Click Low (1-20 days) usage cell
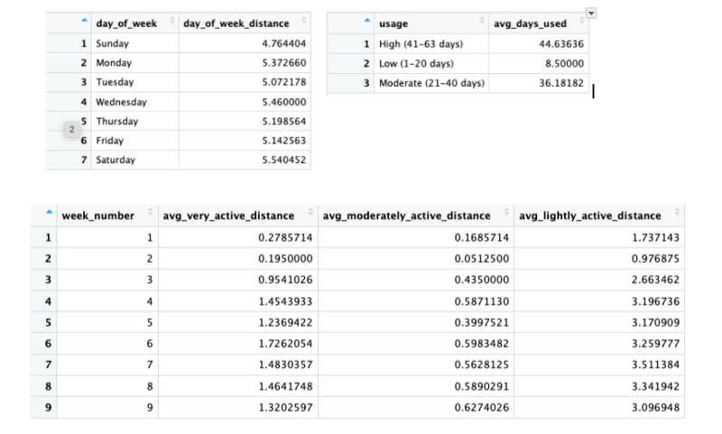Viewport: 722px width, 434px height. pyautogui.click(x=431, y=63)
